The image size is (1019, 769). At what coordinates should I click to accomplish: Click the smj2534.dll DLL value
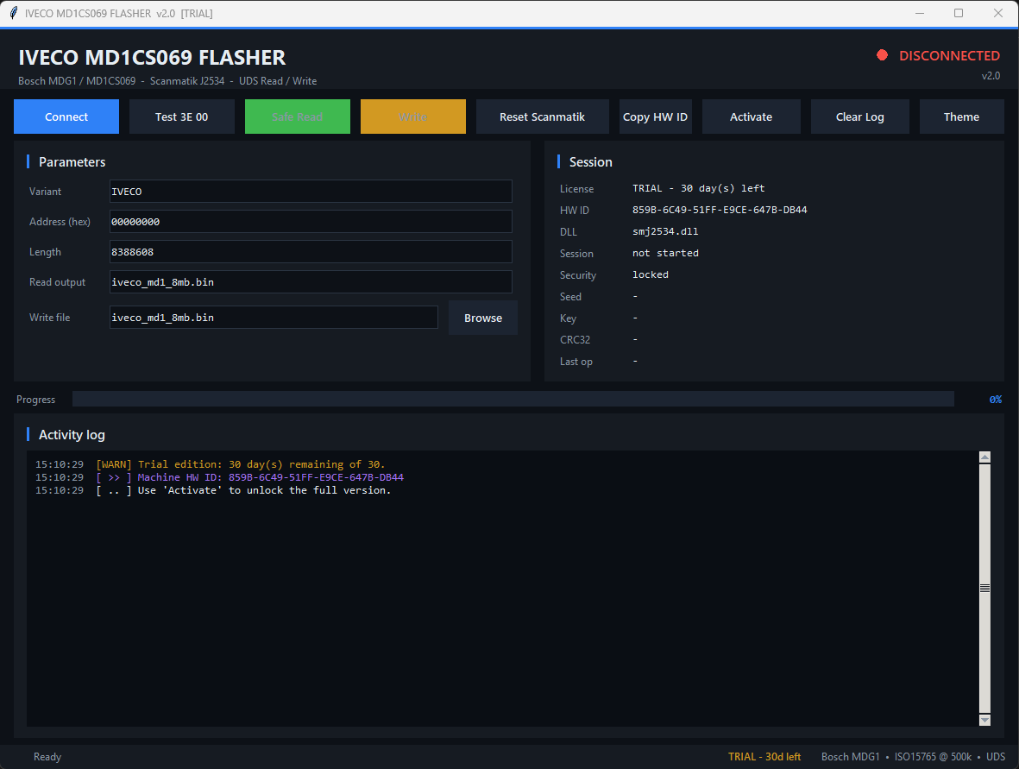pos(665,231)
